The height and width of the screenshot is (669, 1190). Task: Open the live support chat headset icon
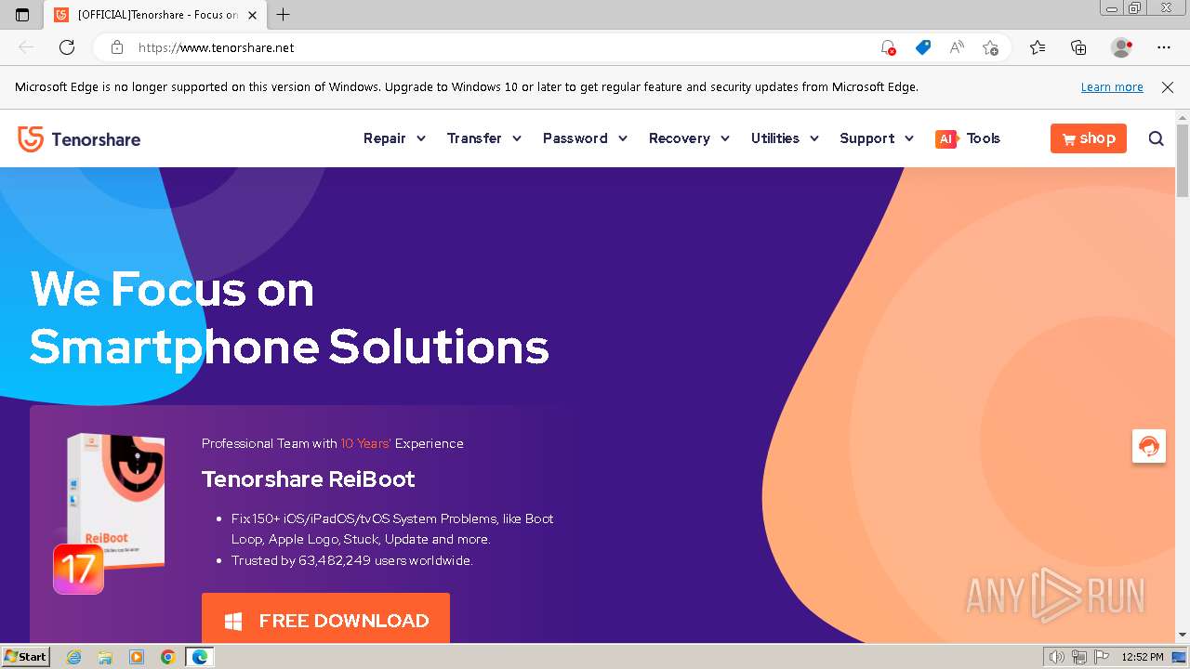click(x=1149, y=446)
